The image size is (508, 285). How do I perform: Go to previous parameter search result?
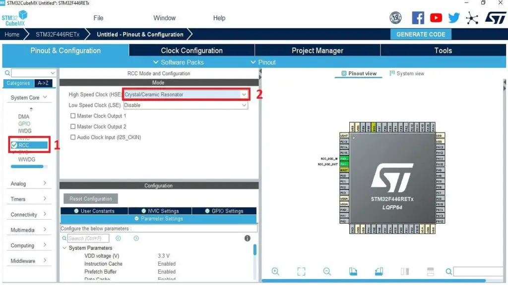tap(118, 238)
